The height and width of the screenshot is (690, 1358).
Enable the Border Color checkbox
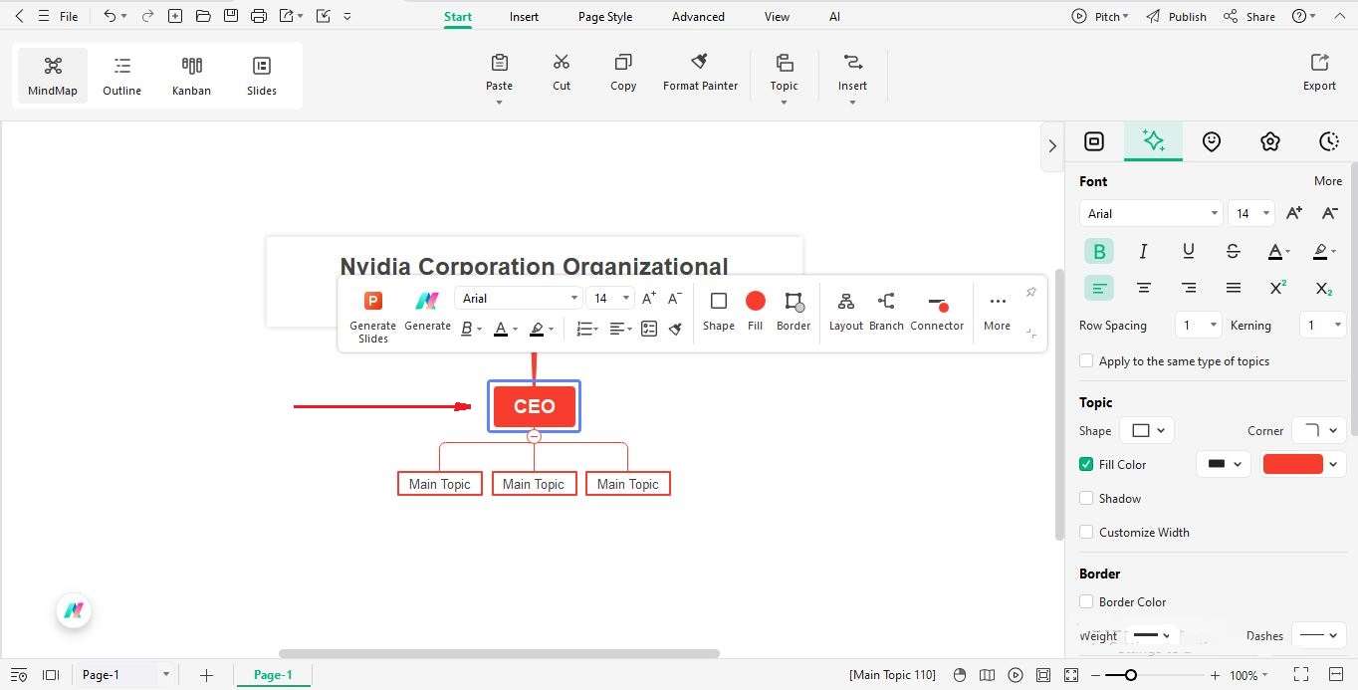click(1086, 601)
